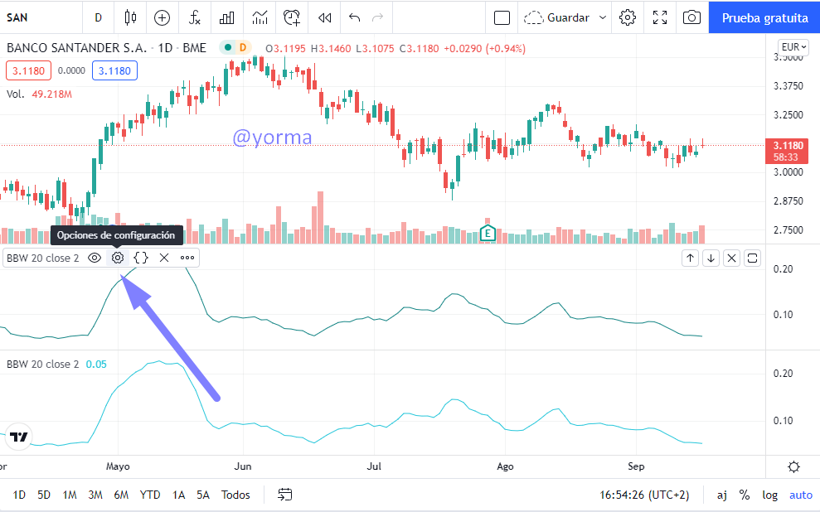Remove the BBW indicator with X
The width and height of the screenshot is (820, 512).
(163, 258)
